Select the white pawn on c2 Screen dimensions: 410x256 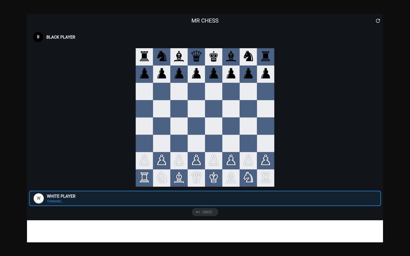click(x=179, y=160)
